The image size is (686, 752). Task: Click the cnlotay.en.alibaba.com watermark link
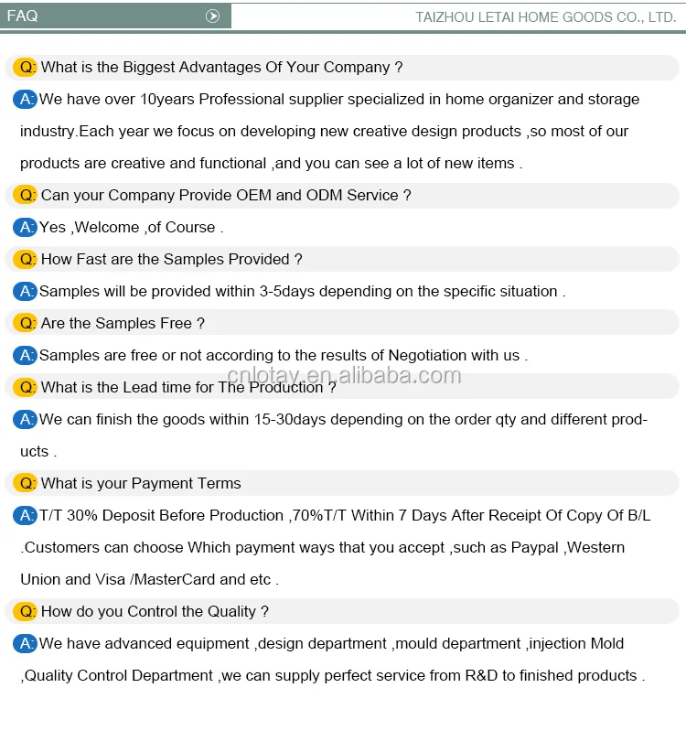(344, 375)
